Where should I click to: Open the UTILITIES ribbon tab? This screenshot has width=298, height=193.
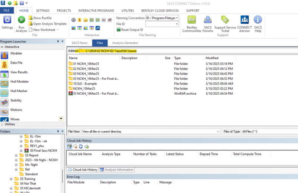pos(128,11)
